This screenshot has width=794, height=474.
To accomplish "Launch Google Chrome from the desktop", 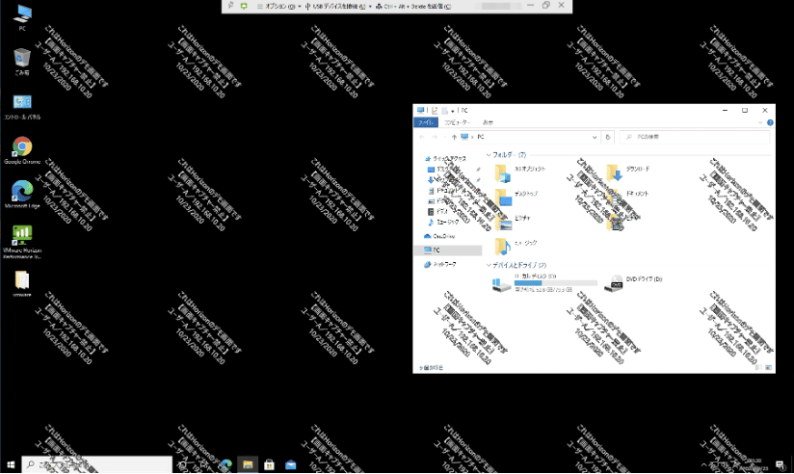I will coord(22,150).
